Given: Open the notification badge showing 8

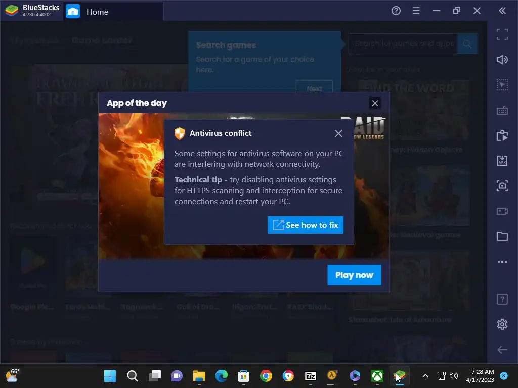Looking at the screenshot, I should coord(504,375).
